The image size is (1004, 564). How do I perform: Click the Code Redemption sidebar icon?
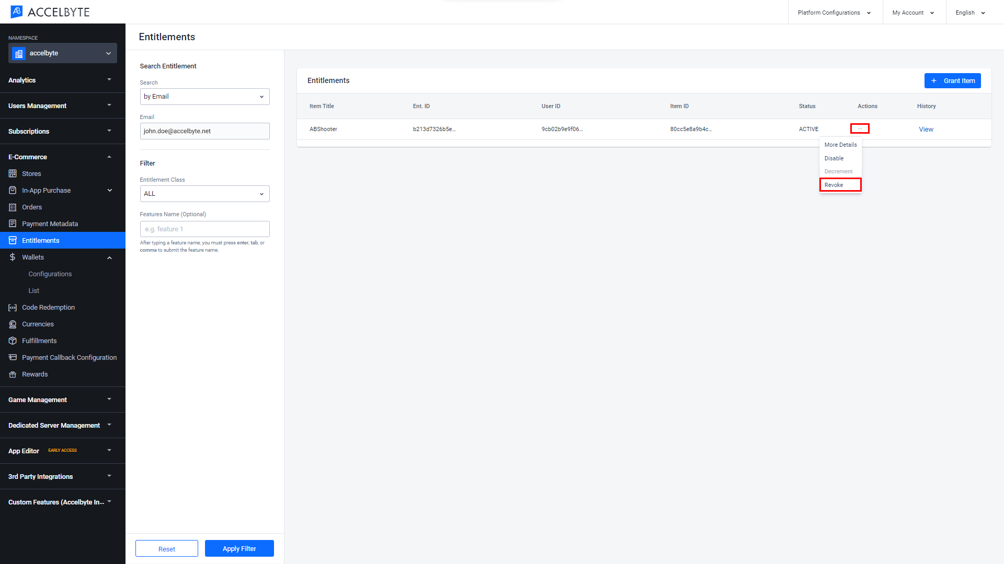[13, 307]
